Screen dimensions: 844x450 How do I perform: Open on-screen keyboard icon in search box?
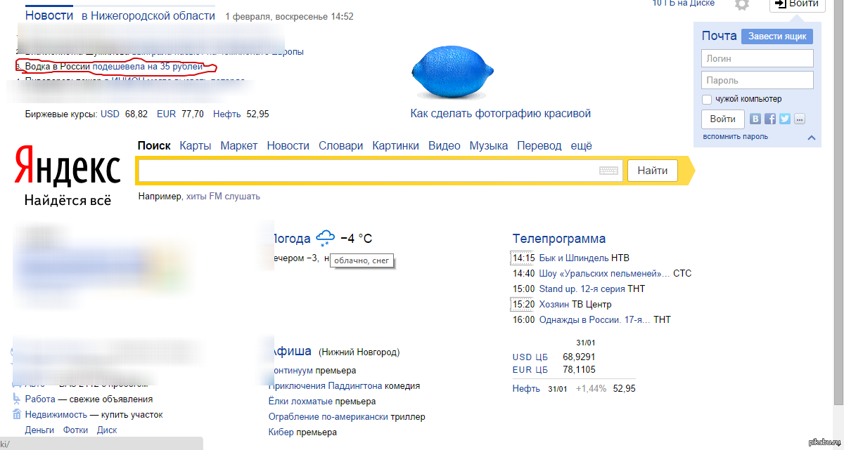[608, 171]
